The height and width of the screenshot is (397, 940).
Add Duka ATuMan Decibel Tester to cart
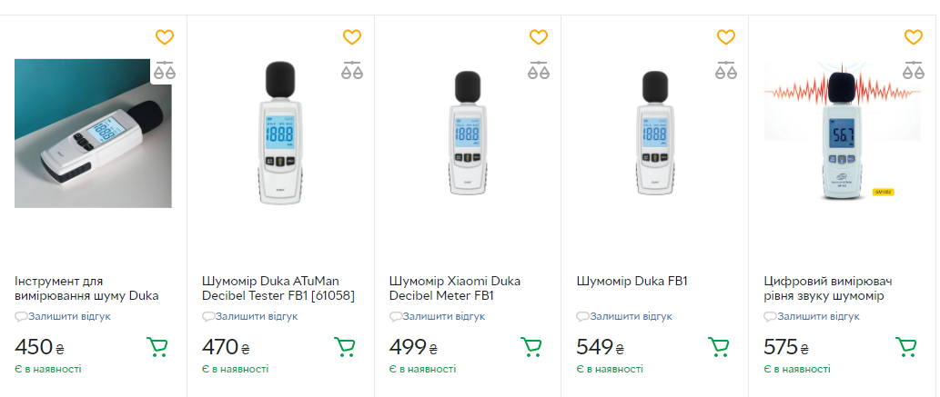(x=345, y=347)
